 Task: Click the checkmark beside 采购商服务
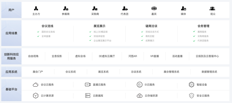pos(194,36)
